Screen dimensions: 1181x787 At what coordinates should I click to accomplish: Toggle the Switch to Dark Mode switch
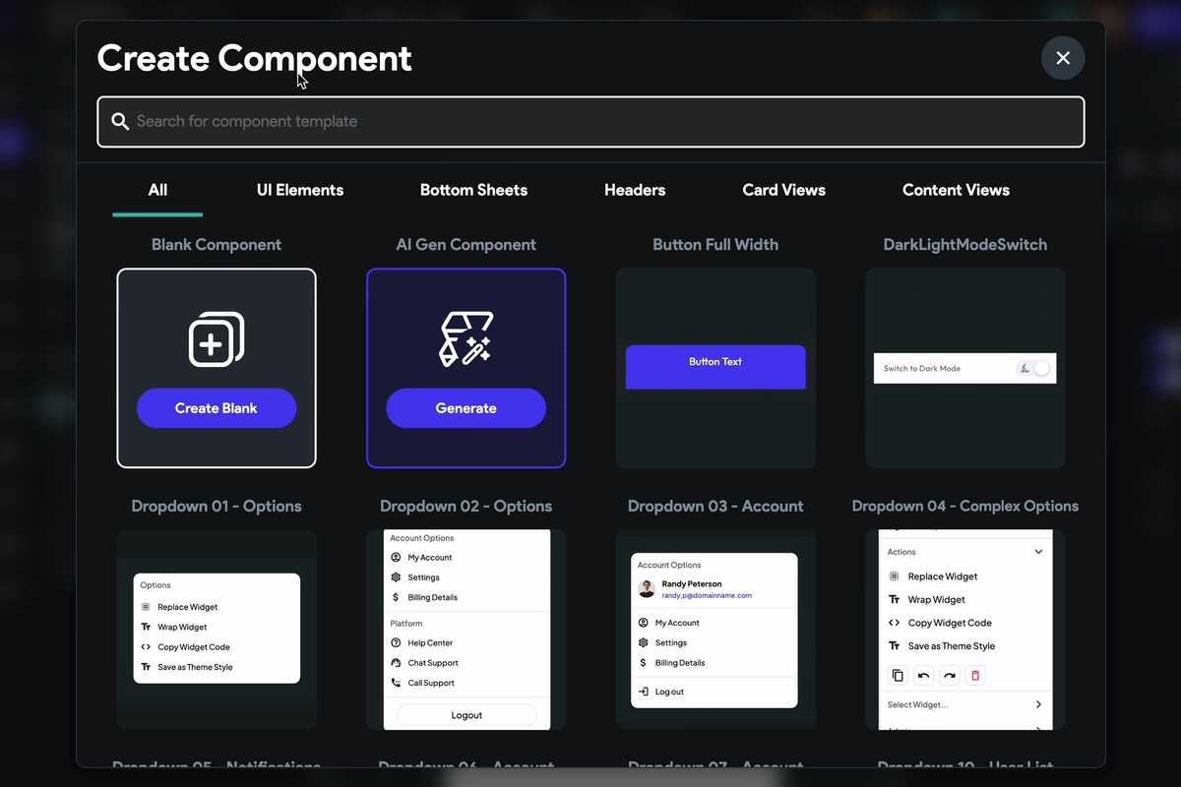[1034, 368]
